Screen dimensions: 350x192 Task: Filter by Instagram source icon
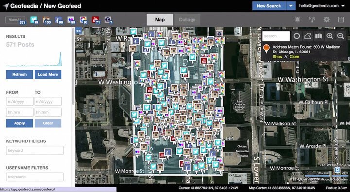pyautogui.click(x=47, y=19)
